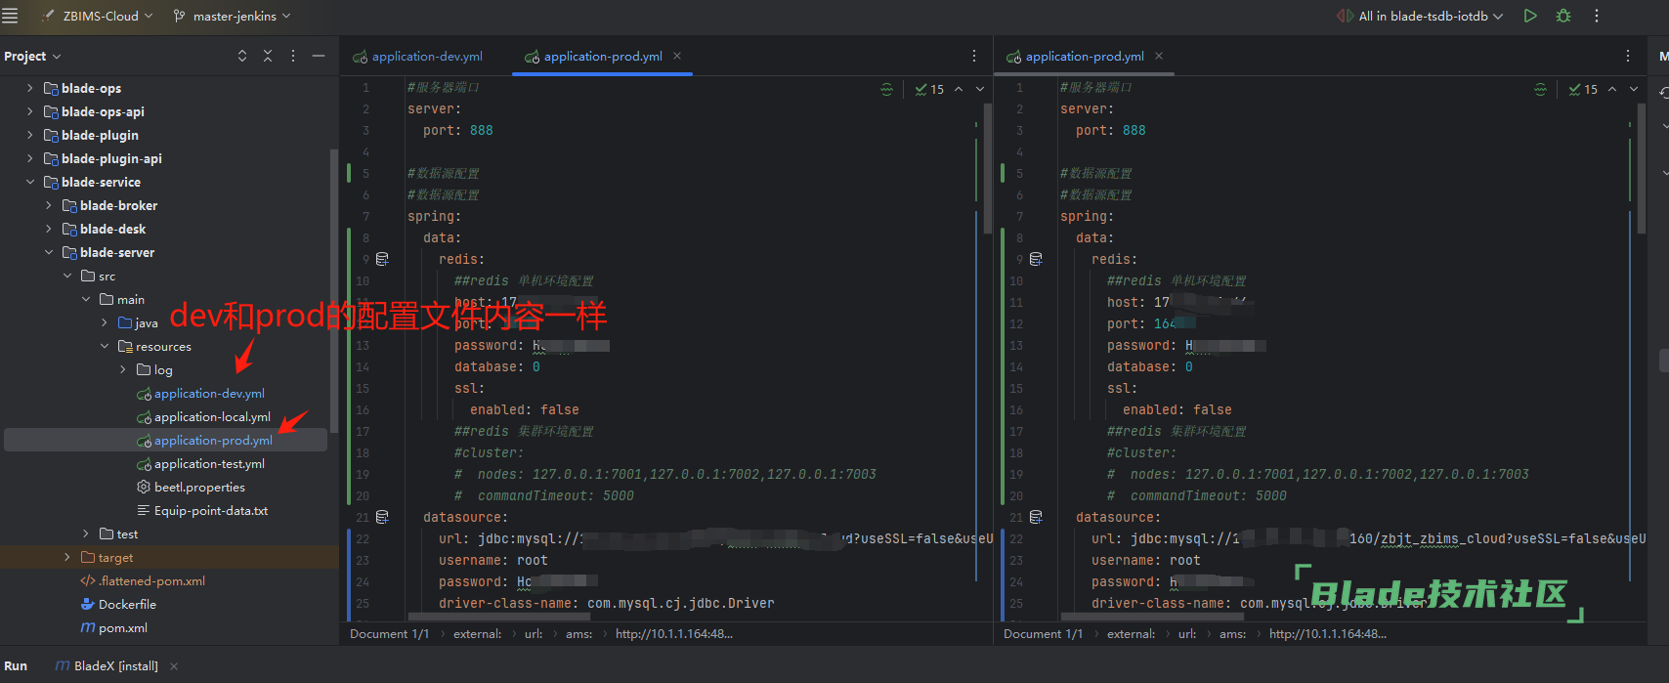Start debugging with the bug icon
The height and width of the screenshot is (683, 1669).
coord(1563,16)
